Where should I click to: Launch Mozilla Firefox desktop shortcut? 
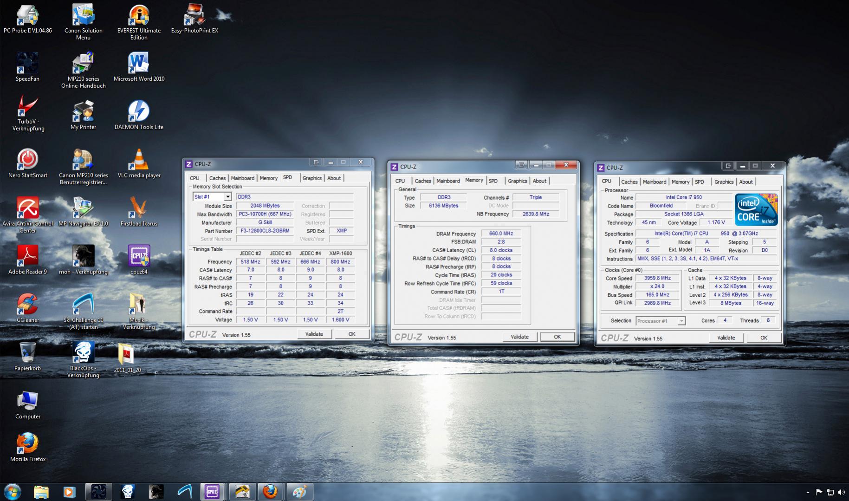[x=28, y=448]
